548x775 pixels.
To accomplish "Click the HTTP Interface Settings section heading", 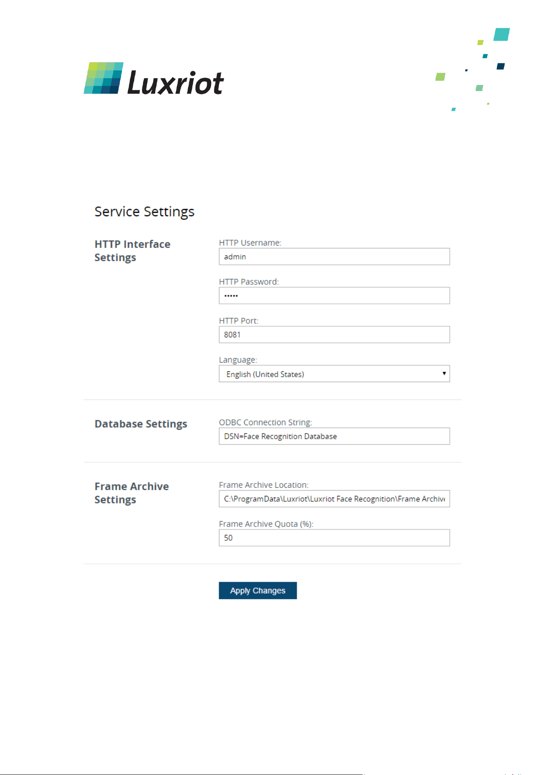I will click(132, 251).
